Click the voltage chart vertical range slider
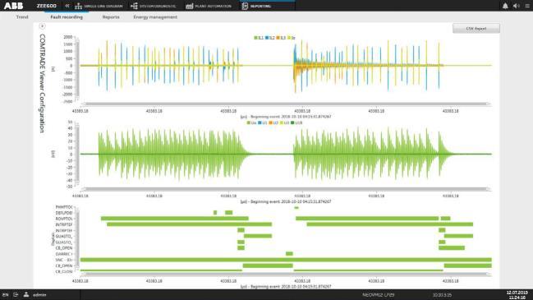This screenshot has width=533, height=300. [x=77, y=154]
